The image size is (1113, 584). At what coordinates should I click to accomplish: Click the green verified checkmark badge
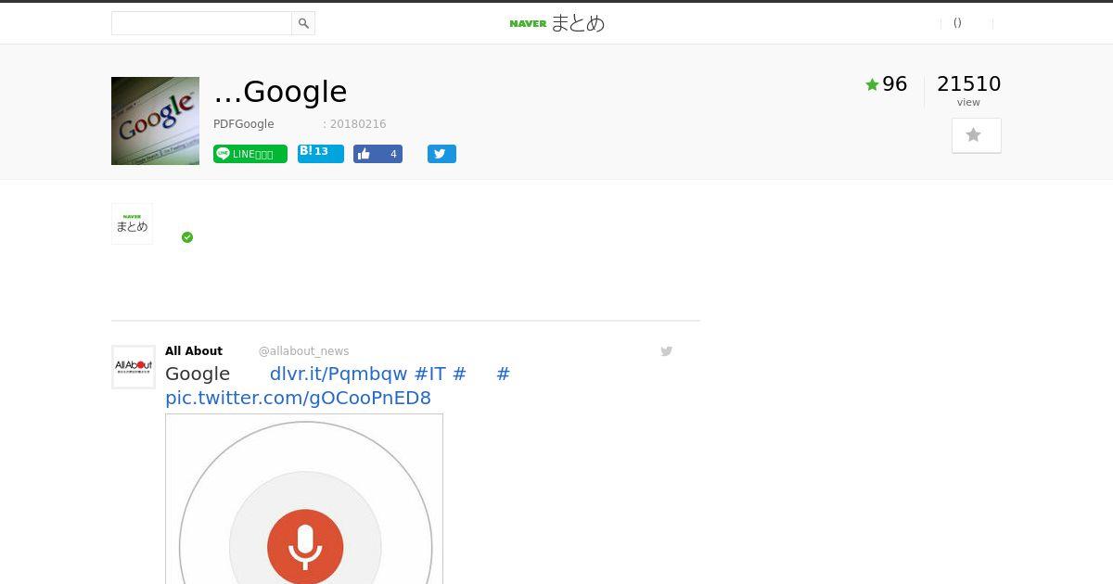pos(187,237)
